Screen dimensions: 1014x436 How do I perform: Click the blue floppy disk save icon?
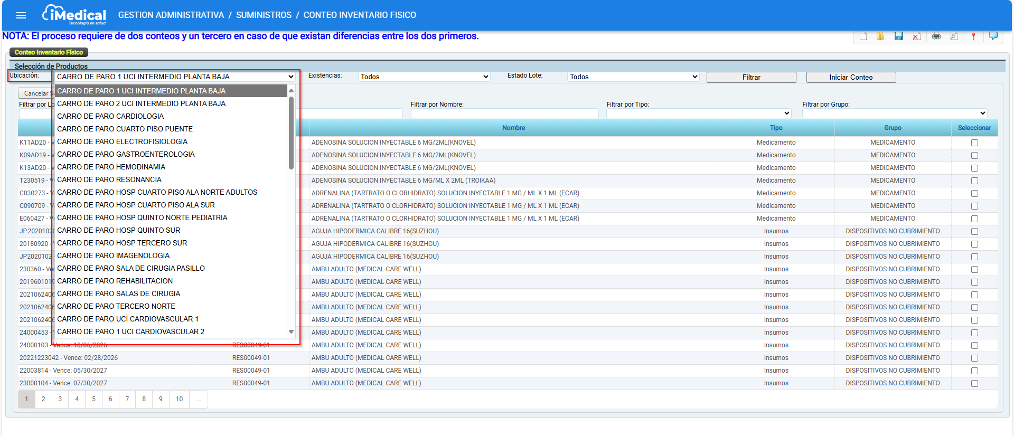[x=898, y=36]
